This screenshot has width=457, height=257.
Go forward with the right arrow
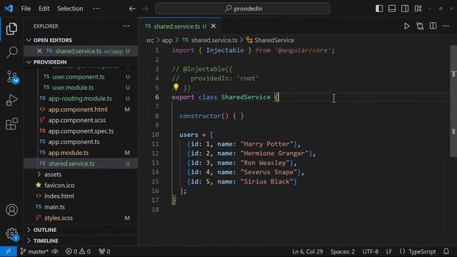click(x=145, y=9)
